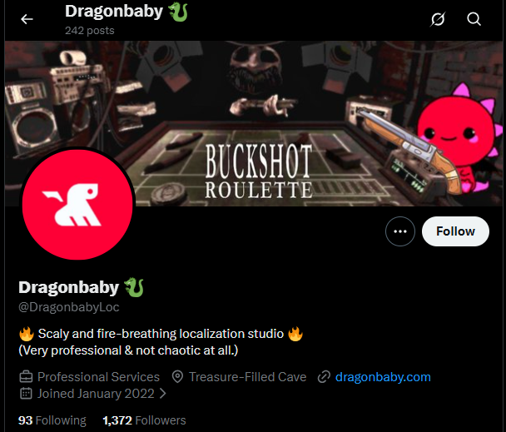This screenshot has width=506, height=432.
Task: Click the location pin icon
Action: (x=177, y=377)
